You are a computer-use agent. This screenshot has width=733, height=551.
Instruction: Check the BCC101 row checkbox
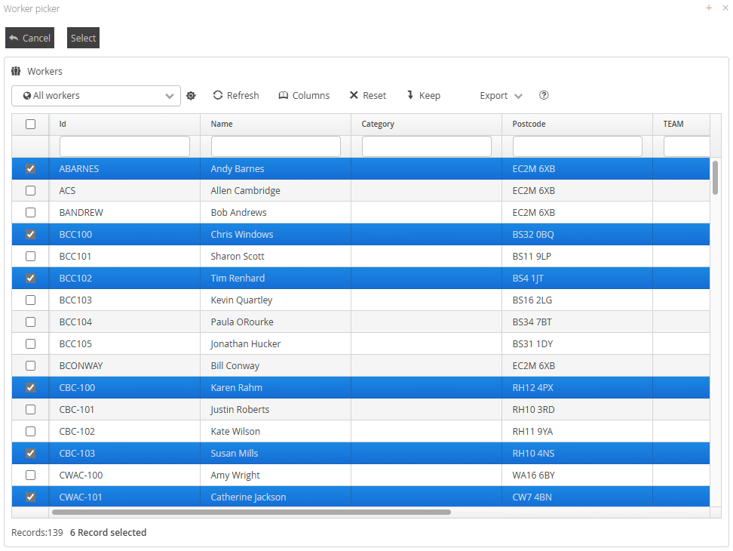tap(30, 257)
